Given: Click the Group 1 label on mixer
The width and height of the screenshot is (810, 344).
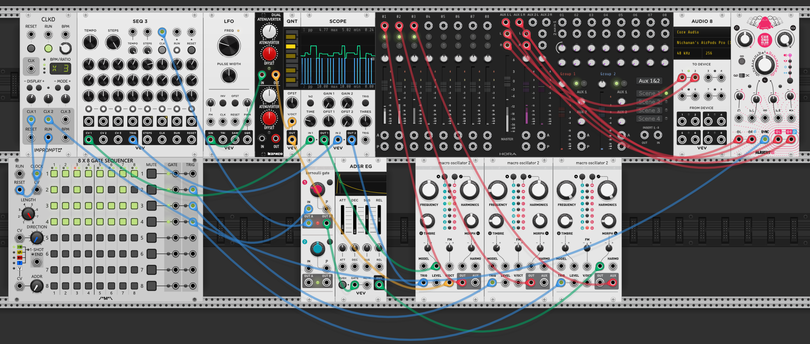Looking at the screenshot, I should [568, 74].
